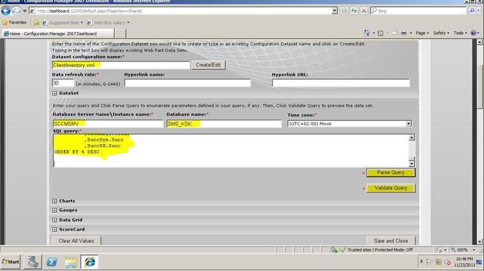The width and height of the screenshot is (484, 271).
Task: Open Server Manager from the taskbar
Action: [33, 262]
